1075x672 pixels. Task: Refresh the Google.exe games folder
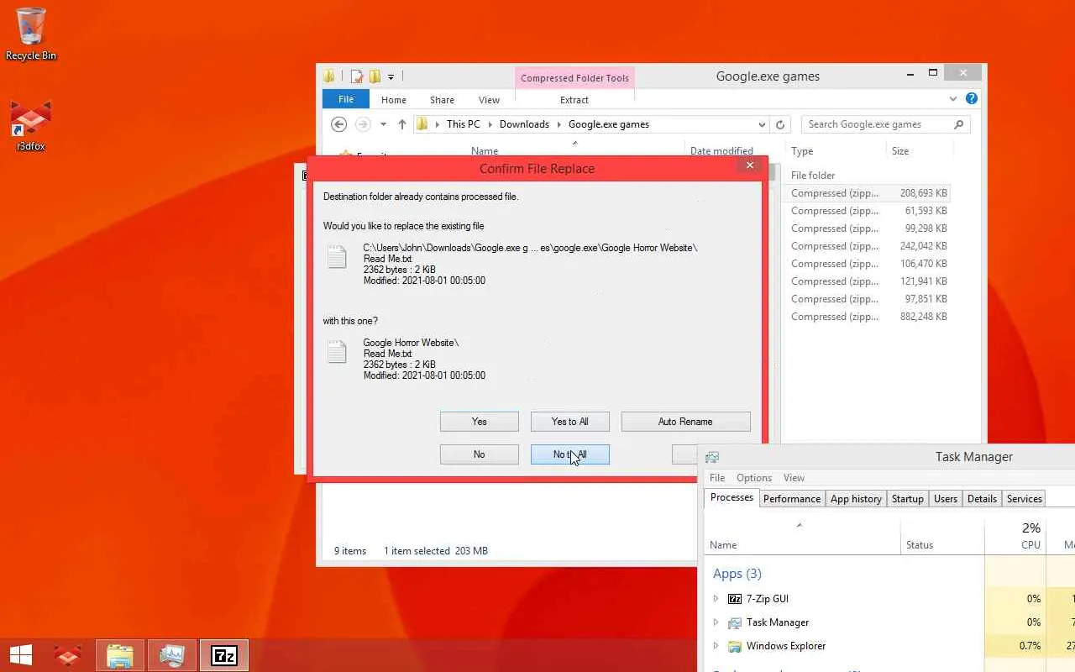click(780, 124)
